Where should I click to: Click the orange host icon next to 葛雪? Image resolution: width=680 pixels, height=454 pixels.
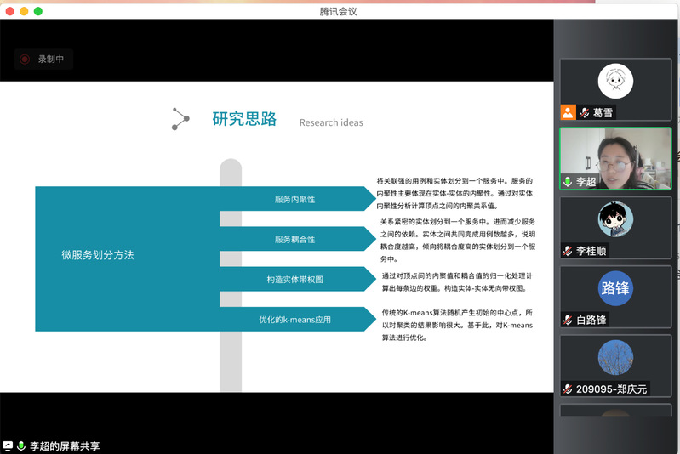[568, 112]
